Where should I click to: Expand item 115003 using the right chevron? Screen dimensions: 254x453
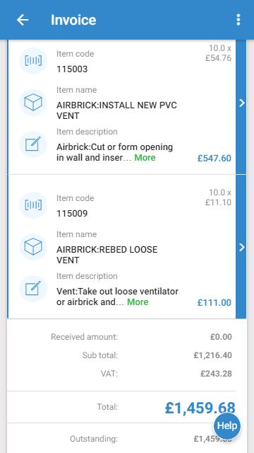click(241, 103)
